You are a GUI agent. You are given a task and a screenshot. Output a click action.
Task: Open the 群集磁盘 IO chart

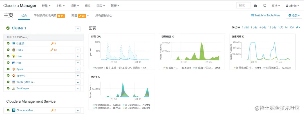click(x=192, y=52)
